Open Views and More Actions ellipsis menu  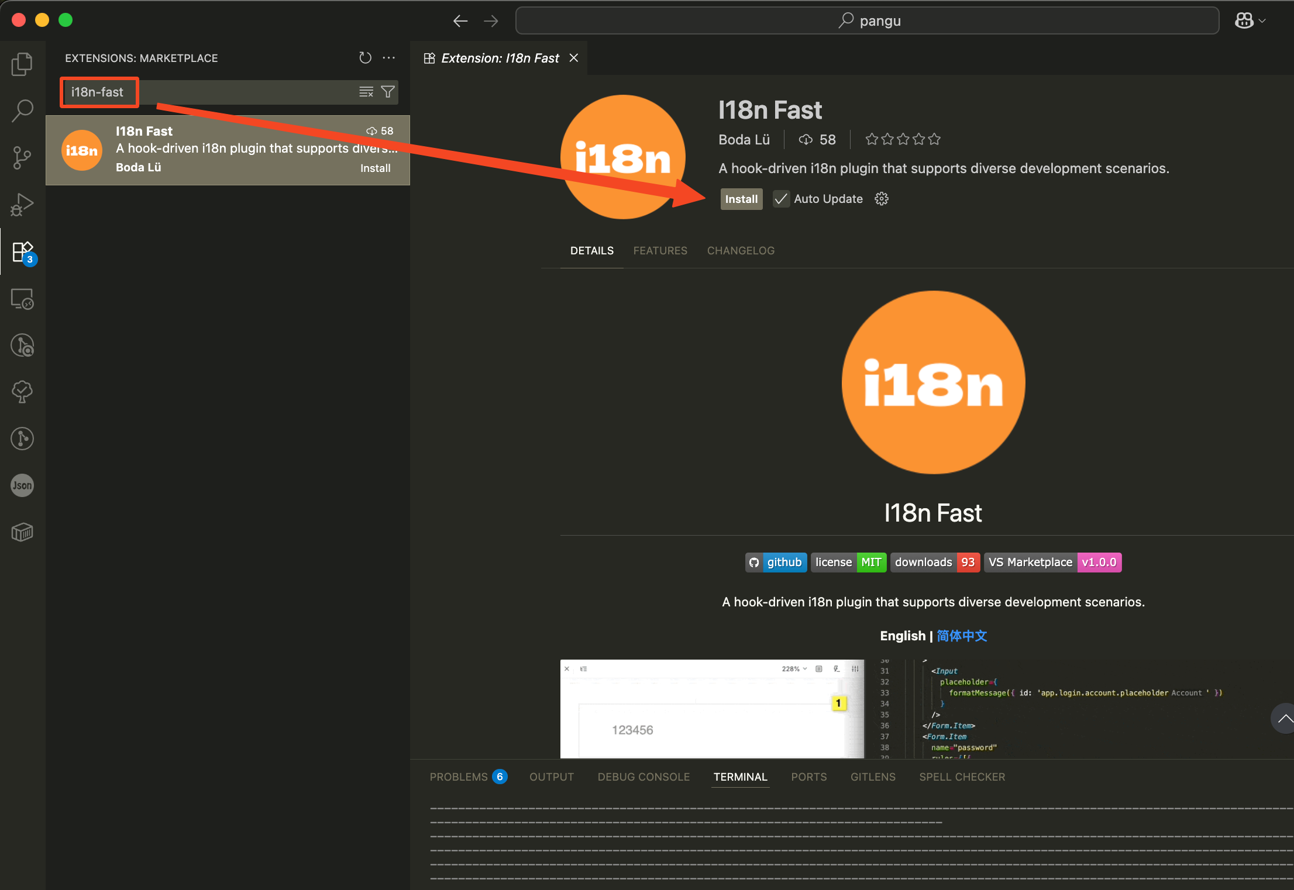click(388, 57)
